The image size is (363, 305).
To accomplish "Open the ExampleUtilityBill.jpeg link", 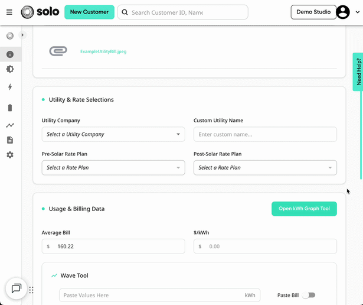I will tap(103, 51).
